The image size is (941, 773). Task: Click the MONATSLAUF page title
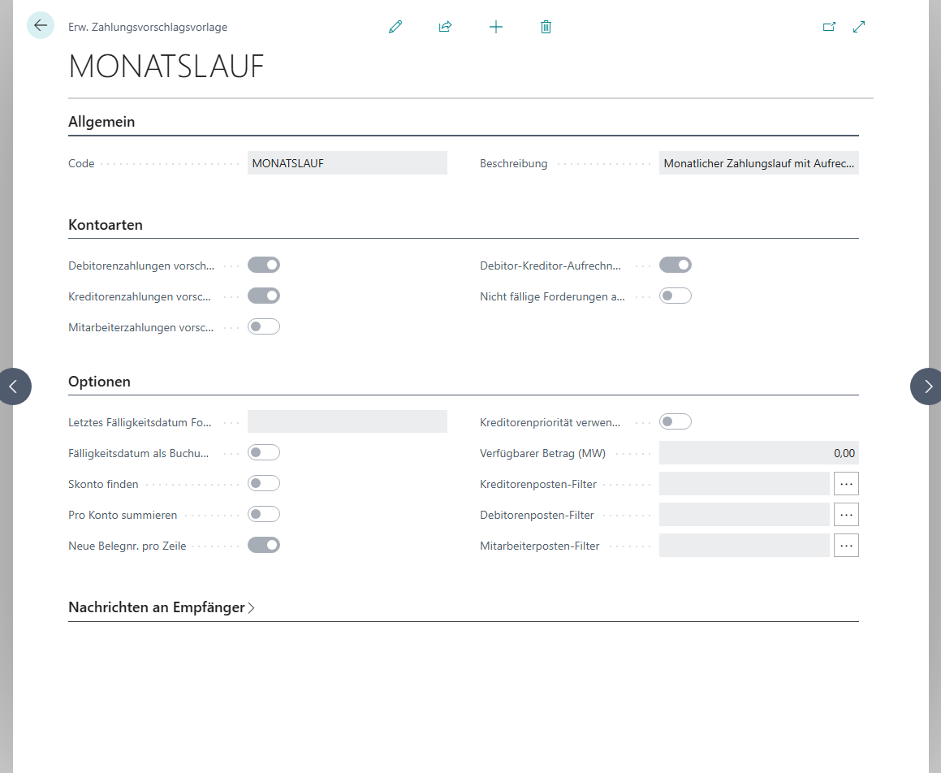point(166,66)
